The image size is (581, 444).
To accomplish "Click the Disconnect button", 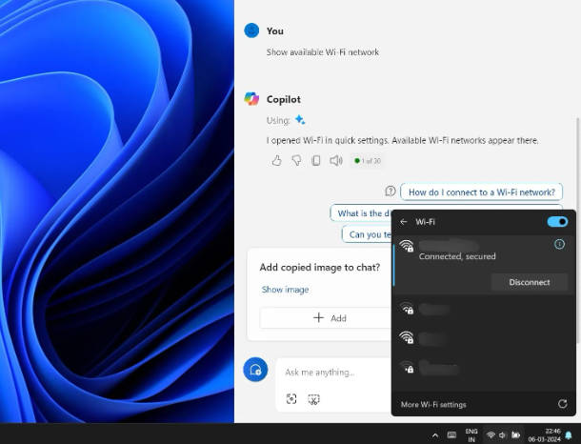I will pos(530,282).
